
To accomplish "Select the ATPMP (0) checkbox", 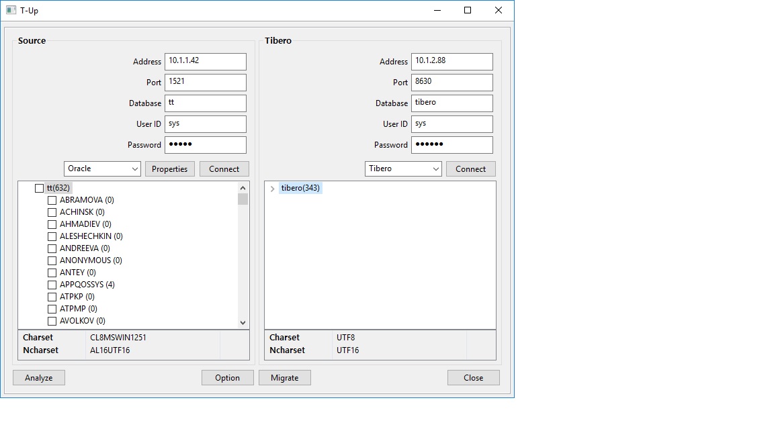I will point(52,309).
